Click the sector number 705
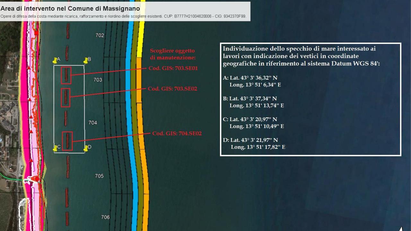The image size is (411, 231). click(99, 176)
